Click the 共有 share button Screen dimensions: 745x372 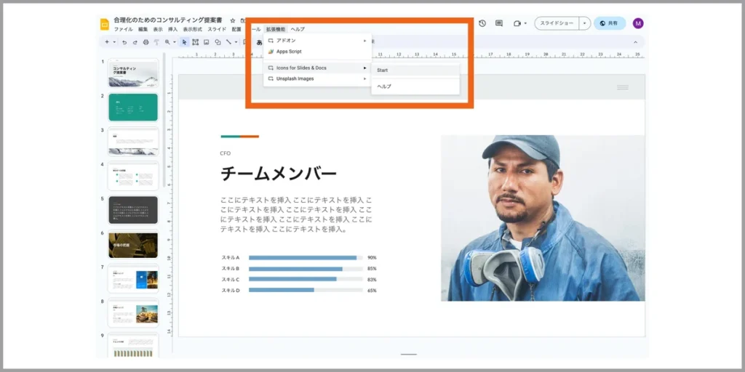click(x=610, y=23)
